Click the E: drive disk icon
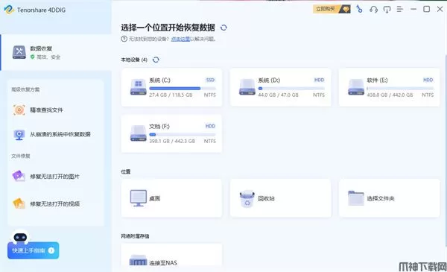This screenshot has height=272, width=447. [356, 87]
